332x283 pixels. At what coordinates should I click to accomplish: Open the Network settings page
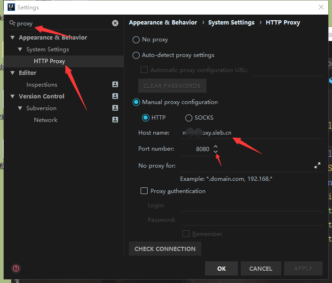[46, 120]
